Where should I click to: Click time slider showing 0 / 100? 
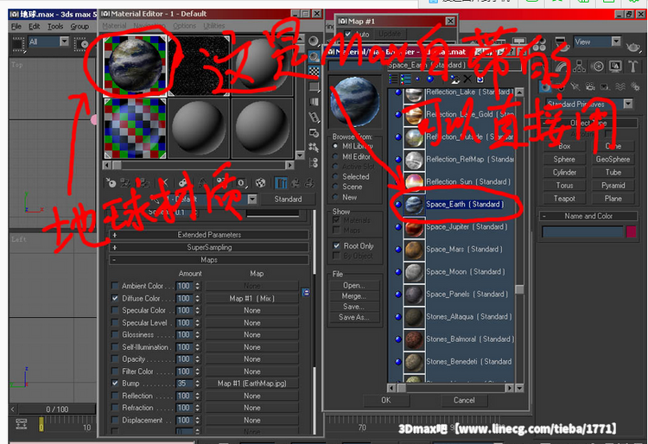[57, 409]
